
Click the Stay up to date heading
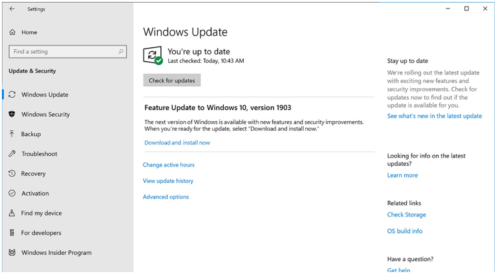407,61
